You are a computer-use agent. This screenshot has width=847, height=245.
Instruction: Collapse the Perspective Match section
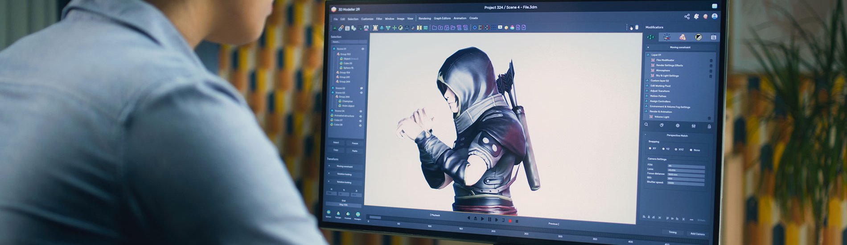(x=645, y=135)
